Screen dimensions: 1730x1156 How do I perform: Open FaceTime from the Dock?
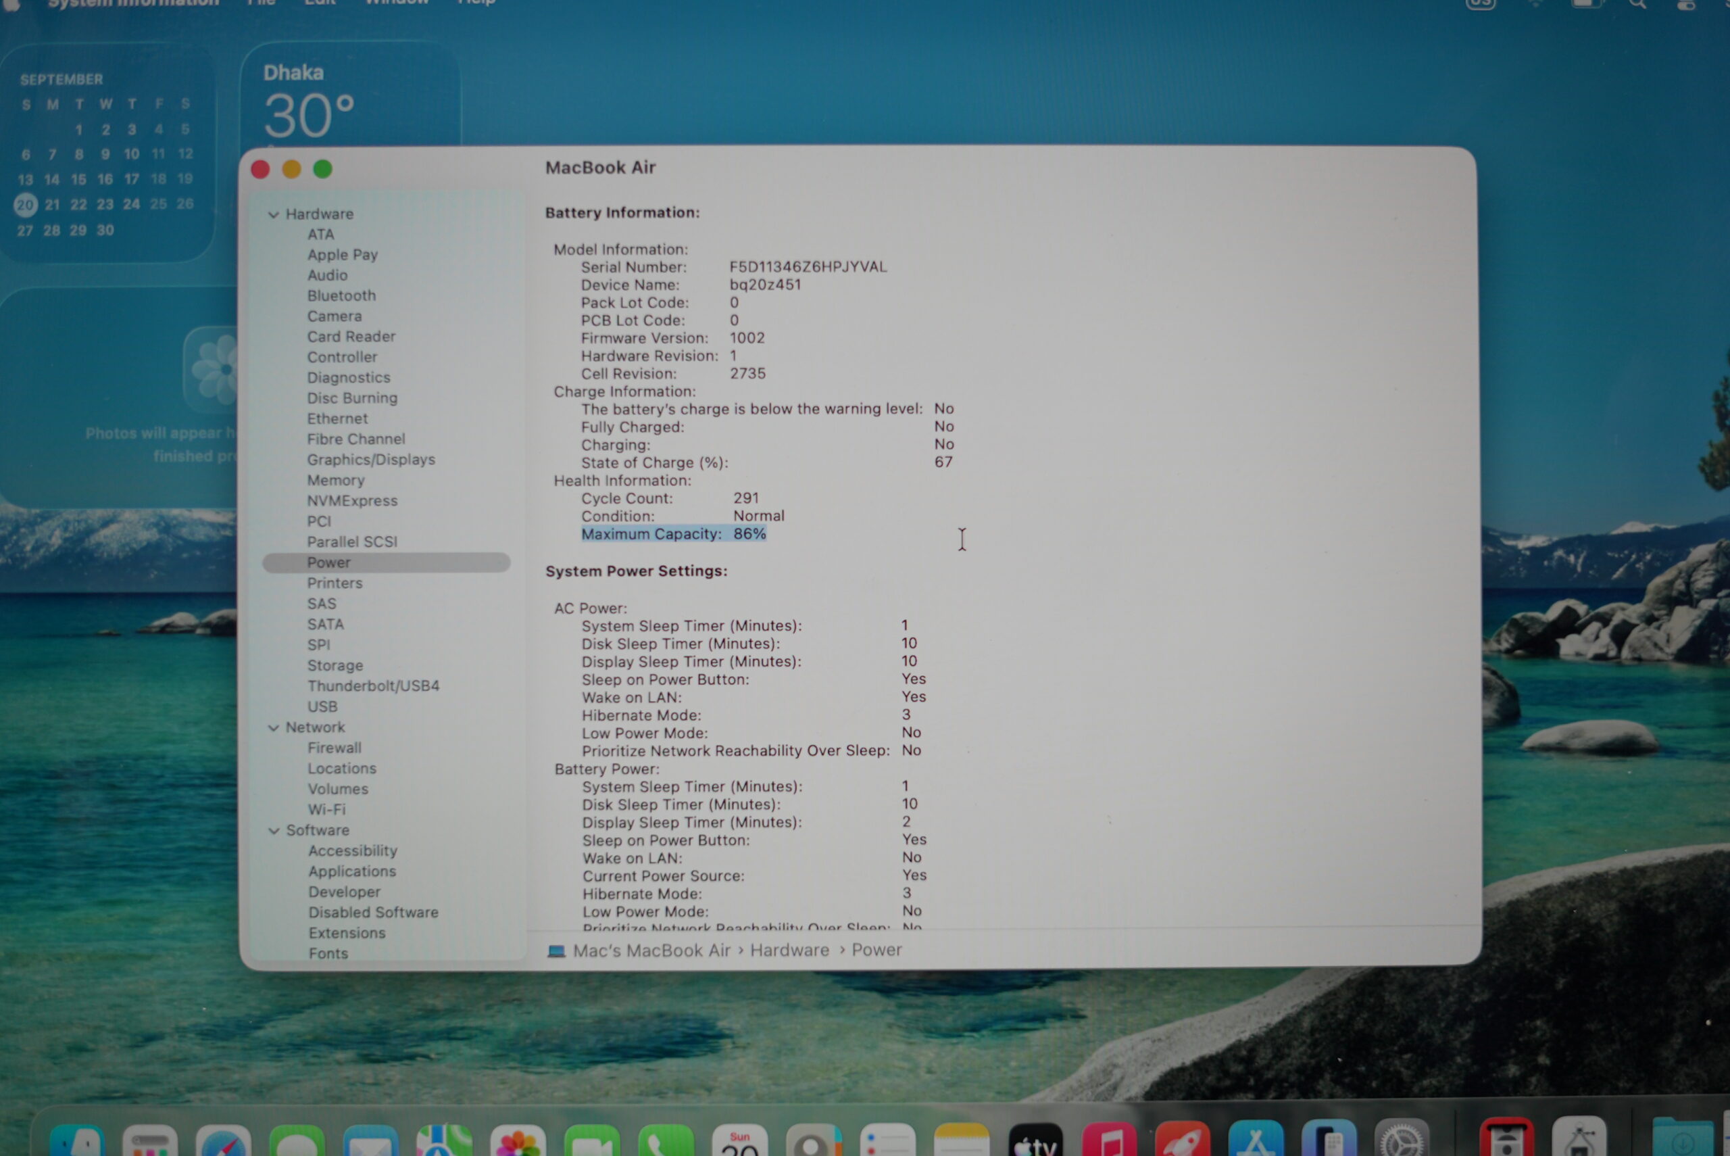pyautogui.click(x=592, y=1140)
